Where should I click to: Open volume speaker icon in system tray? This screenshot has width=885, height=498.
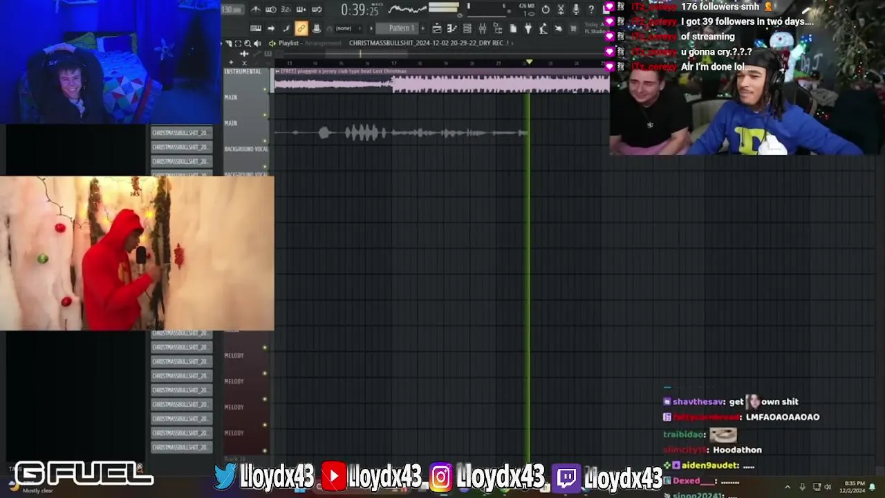pyautogui.click(x=828, y=487)
